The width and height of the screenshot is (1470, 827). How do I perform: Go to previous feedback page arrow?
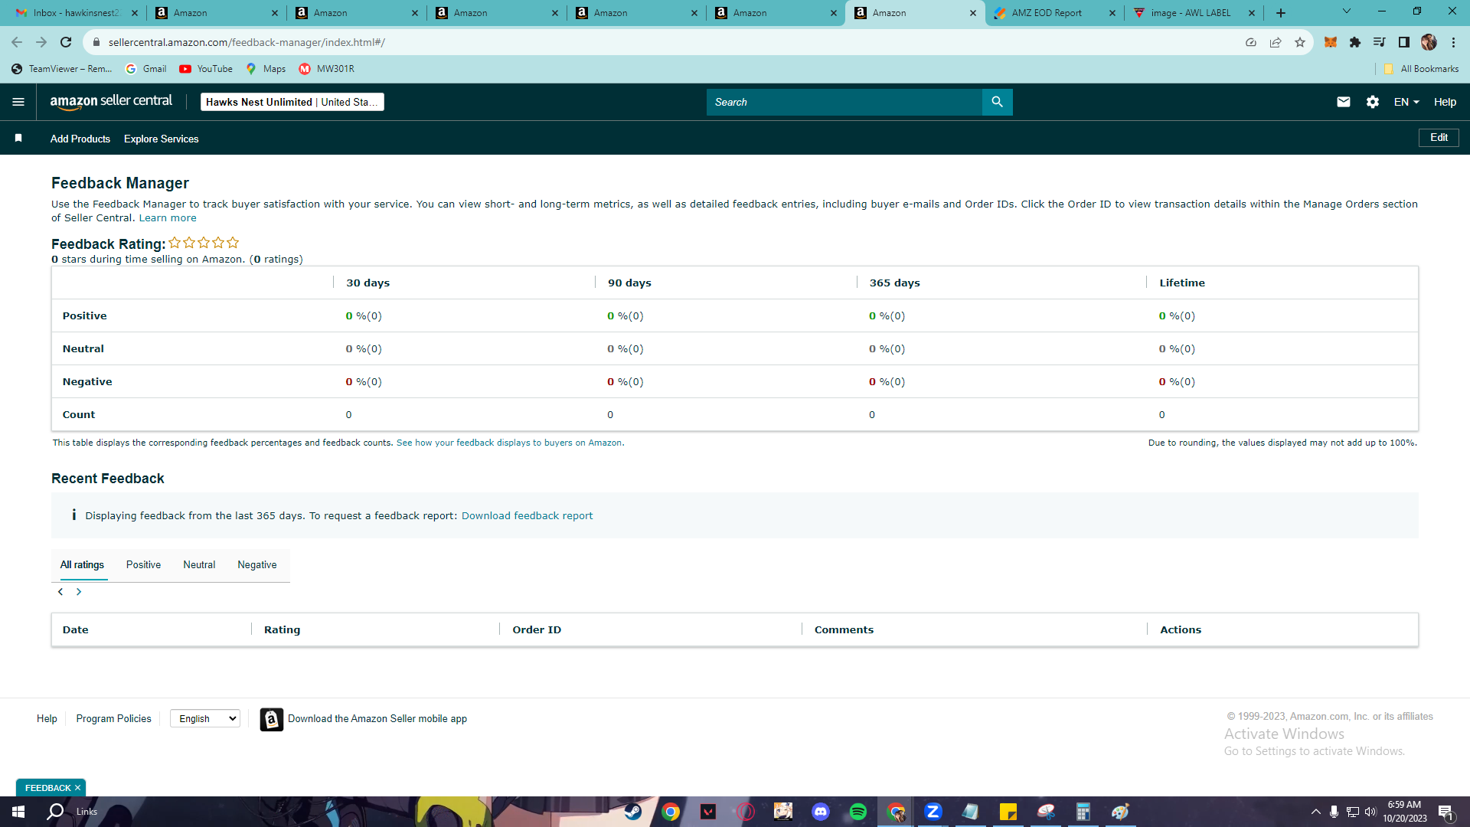click(60, 592)
